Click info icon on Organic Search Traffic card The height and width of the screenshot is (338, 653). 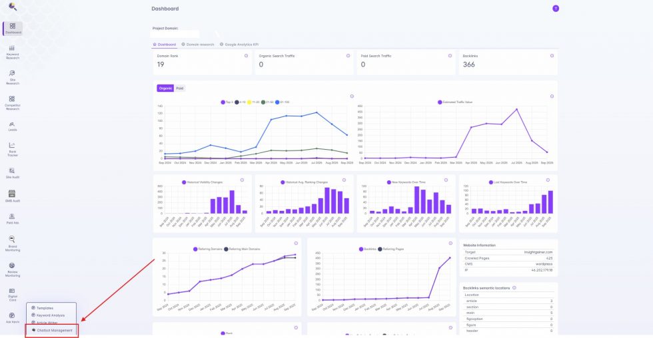(348, 56)
